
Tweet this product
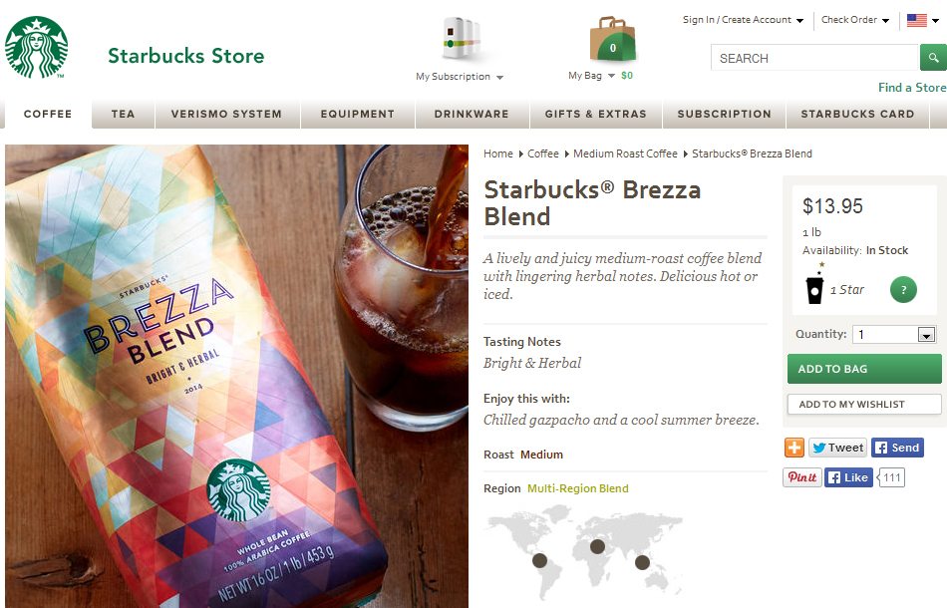837,448
